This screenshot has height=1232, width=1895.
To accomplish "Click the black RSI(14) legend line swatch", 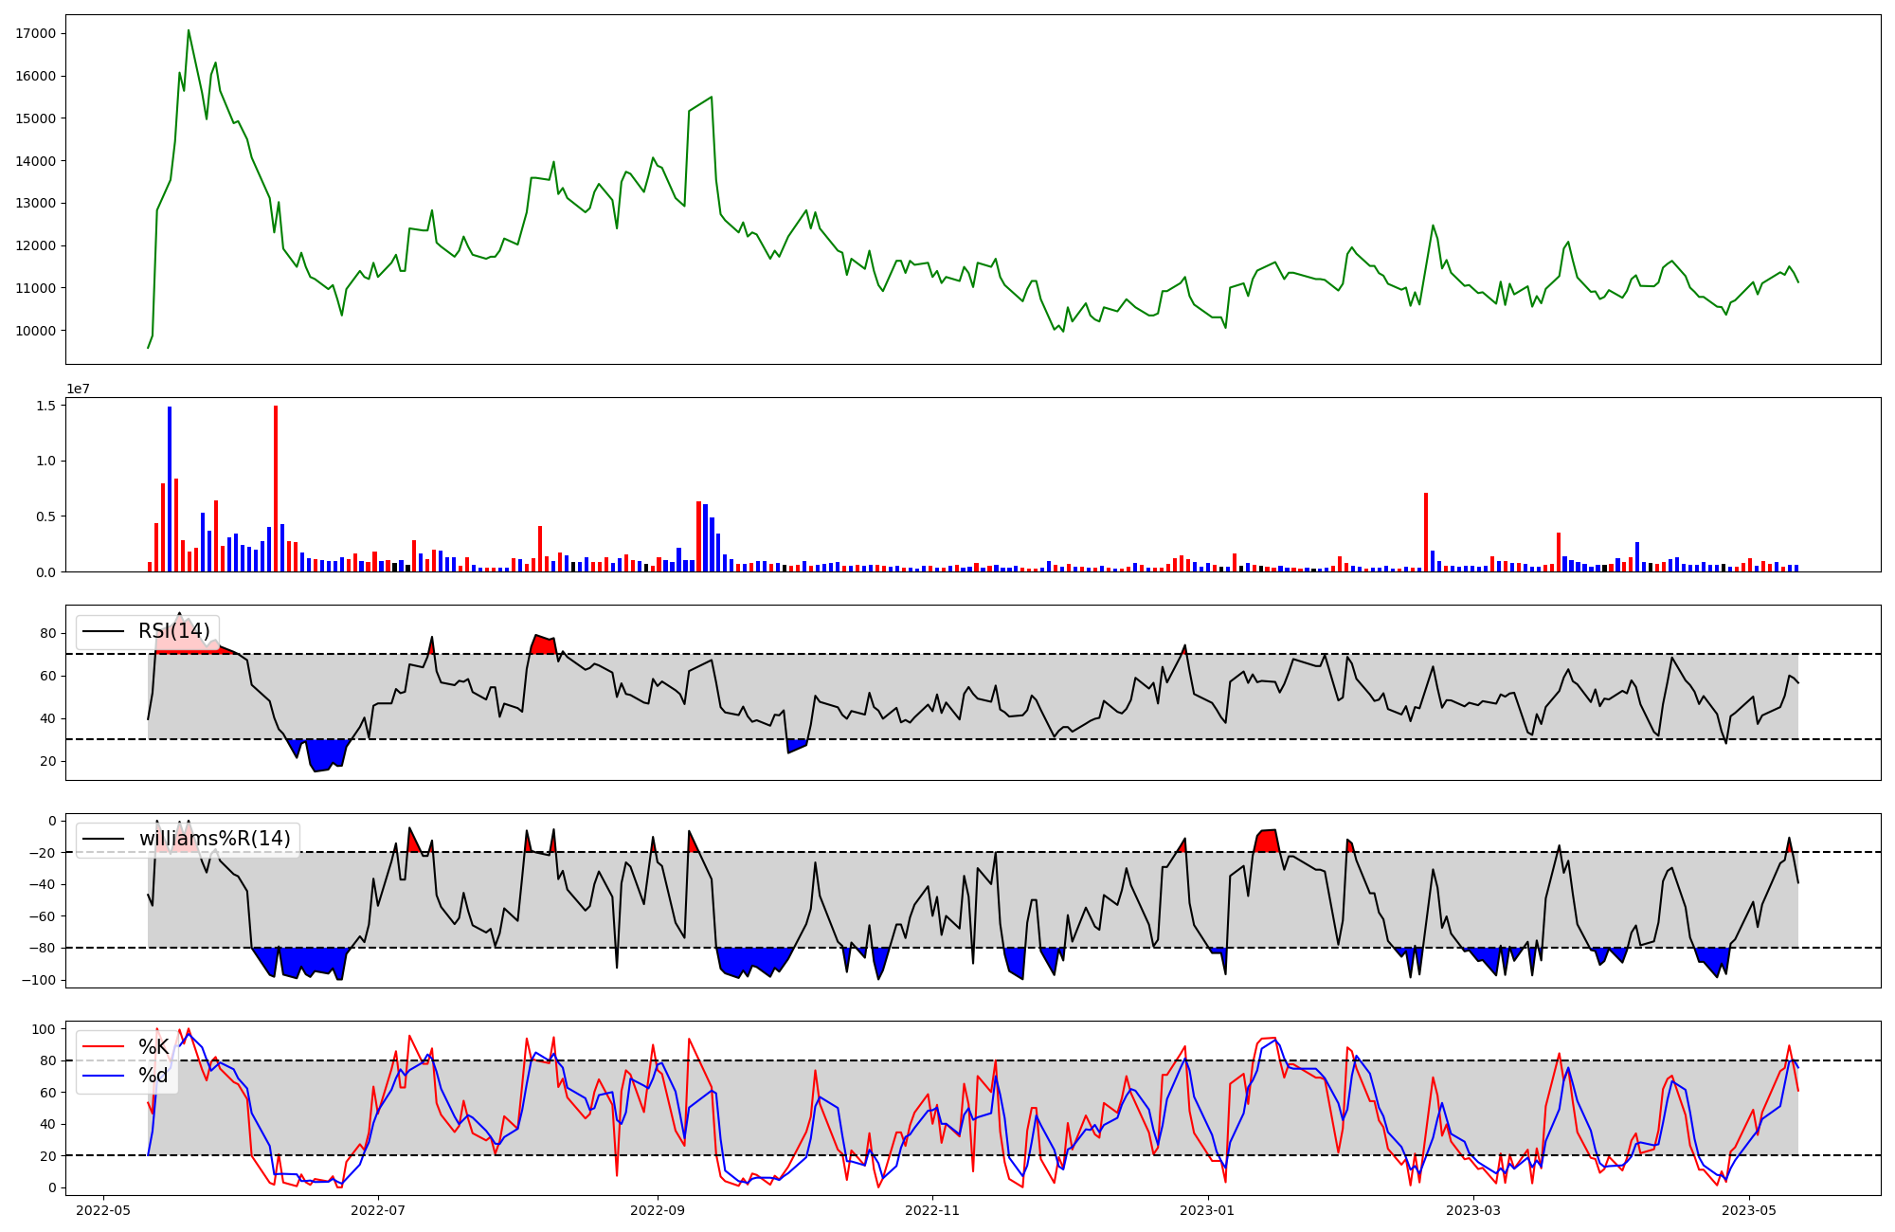I will (x=104, y=631).
